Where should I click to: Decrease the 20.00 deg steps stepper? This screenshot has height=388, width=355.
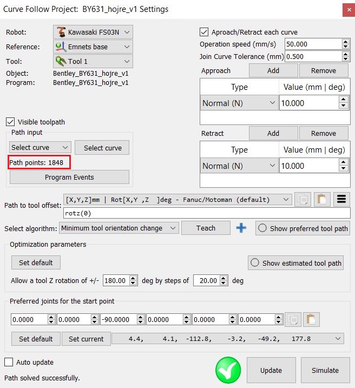(223, 283)
